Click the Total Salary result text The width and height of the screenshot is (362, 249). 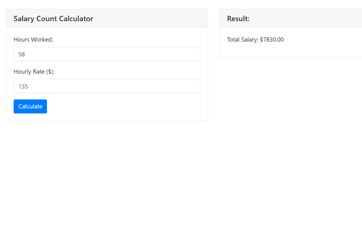[243, 39]
